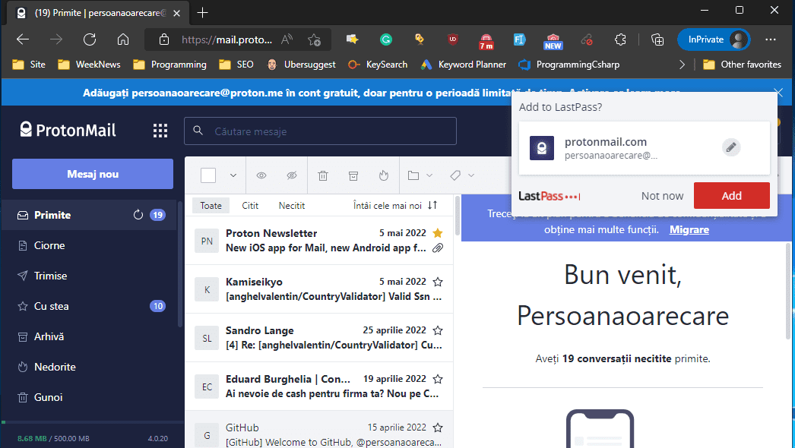Open the Kamiseikyo CountryValidator email
795x448 pixels.
click(319, 289)
